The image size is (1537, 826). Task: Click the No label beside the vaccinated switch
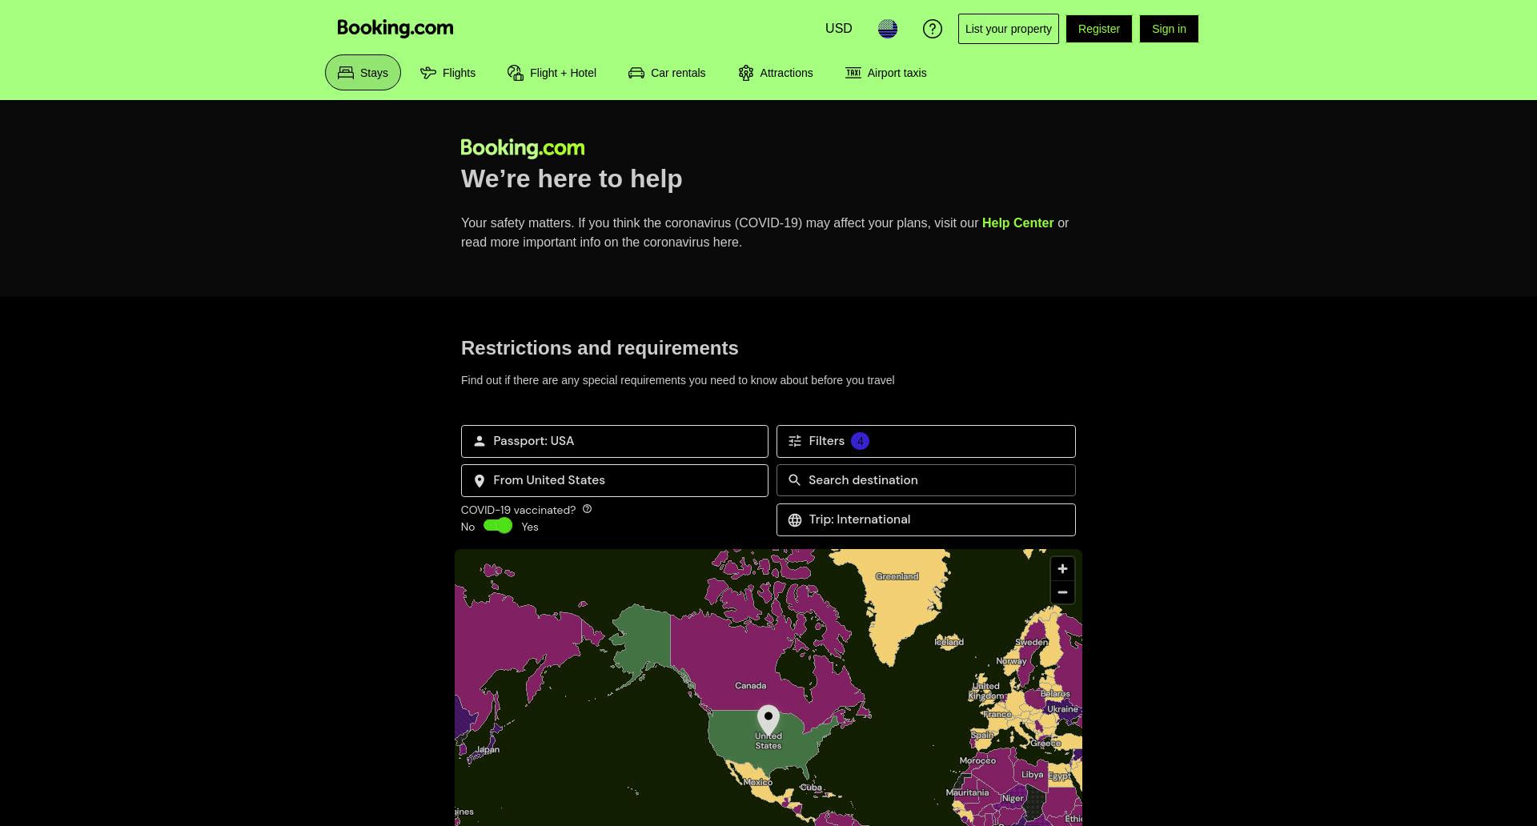tap(468, 527)
